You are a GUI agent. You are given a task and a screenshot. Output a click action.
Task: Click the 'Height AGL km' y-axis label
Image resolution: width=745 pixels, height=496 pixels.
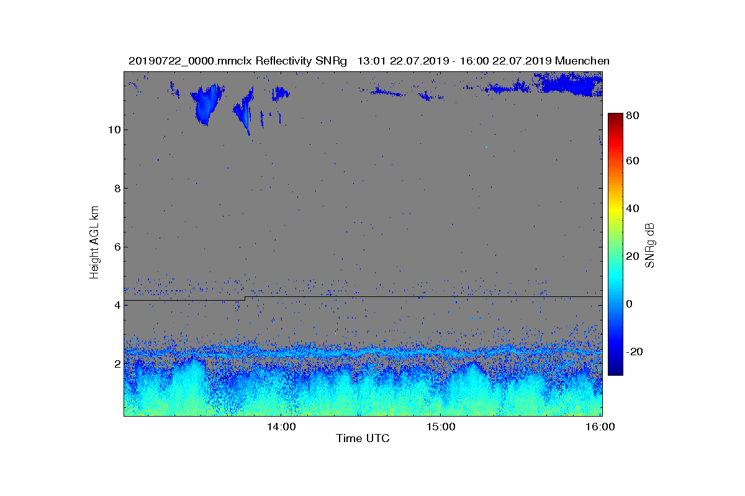[x=94, y=244]
